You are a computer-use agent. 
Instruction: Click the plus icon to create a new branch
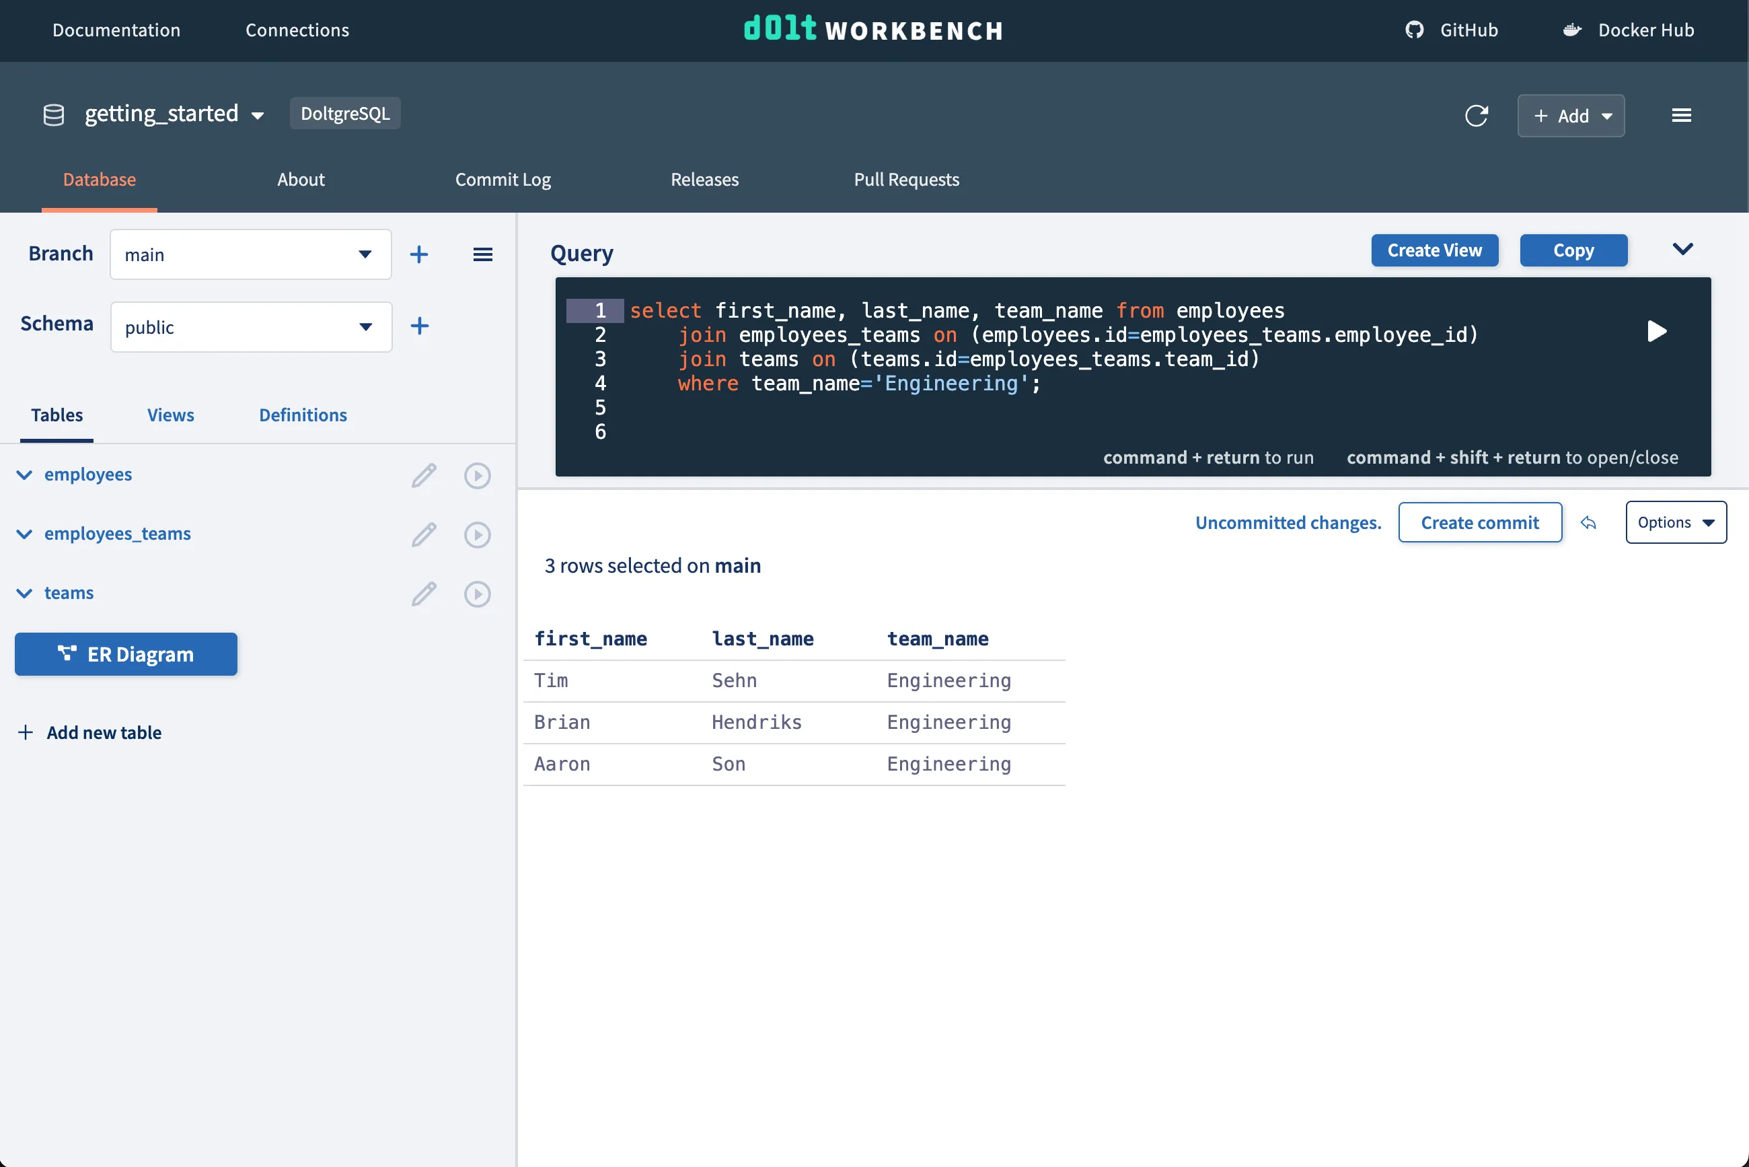[x=419, y=254]
